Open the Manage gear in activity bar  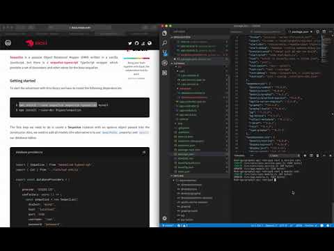pyautogui.click(x=165, y=218)
